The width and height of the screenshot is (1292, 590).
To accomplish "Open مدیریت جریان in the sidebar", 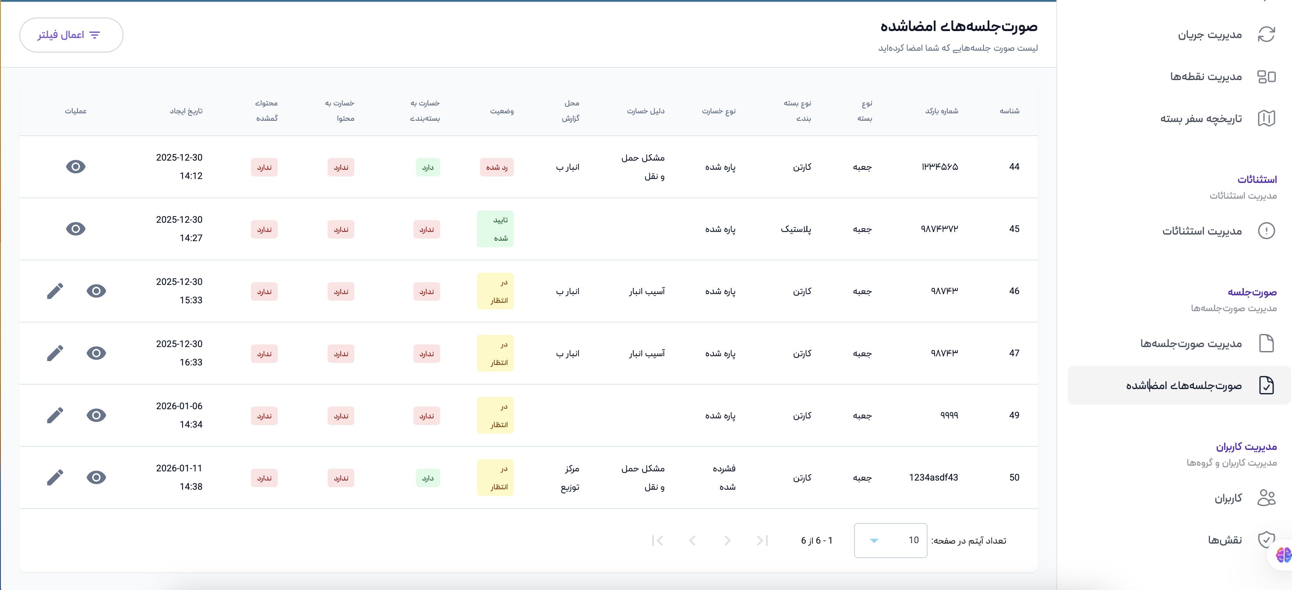I will click(1210, 35).
